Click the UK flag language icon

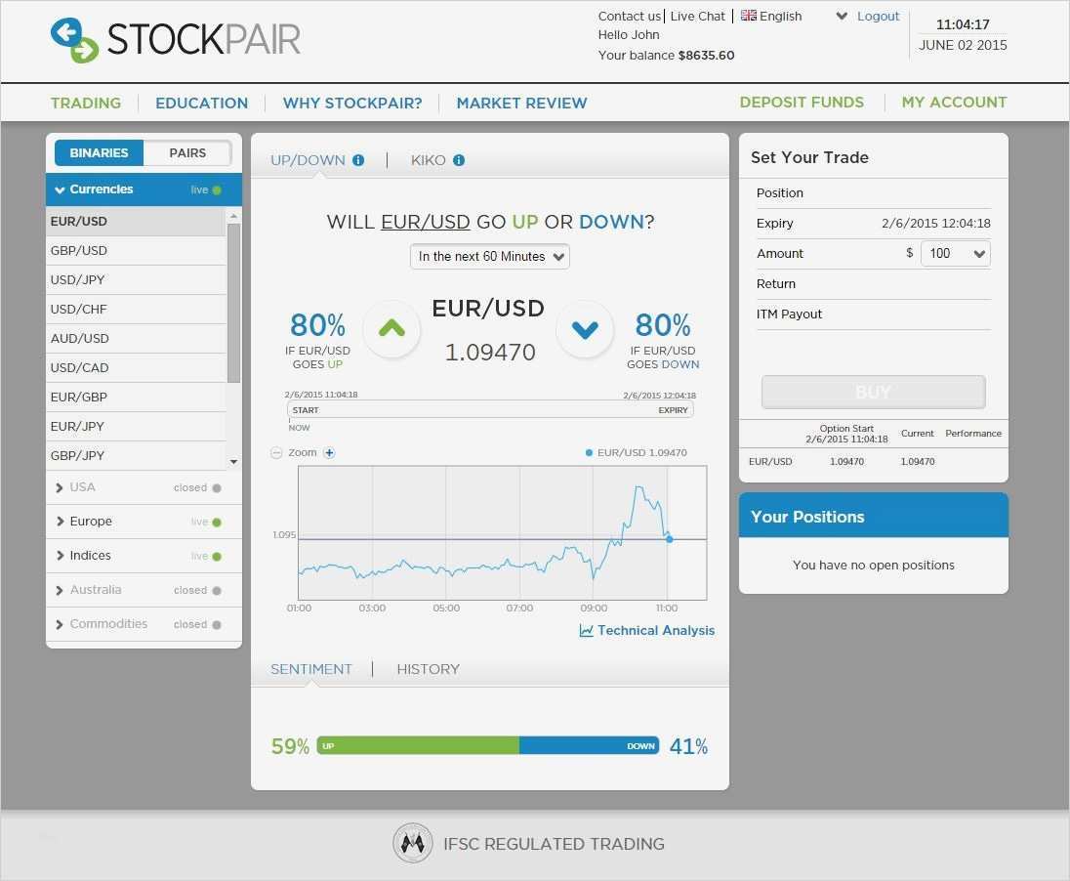coord(749,15)
